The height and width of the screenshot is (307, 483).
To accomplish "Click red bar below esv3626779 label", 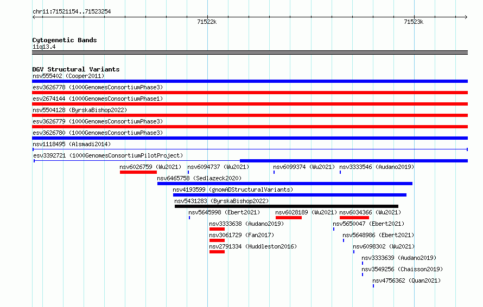I will 250,127.
